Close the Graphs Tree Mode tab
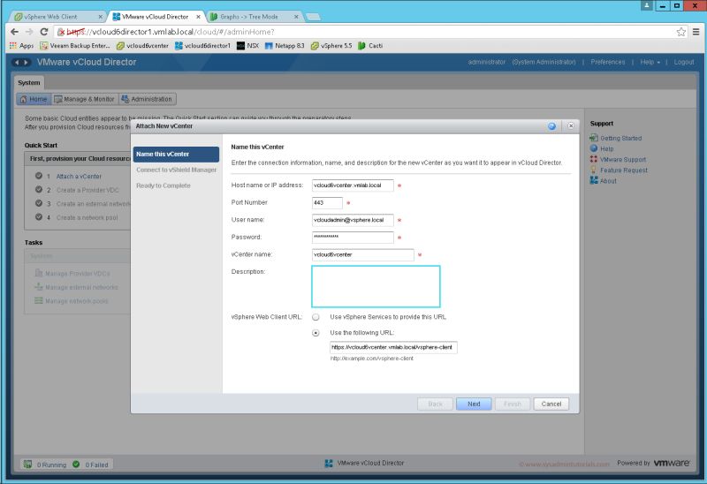Viewport: 707px width, 484px height. tap(296, 17)
